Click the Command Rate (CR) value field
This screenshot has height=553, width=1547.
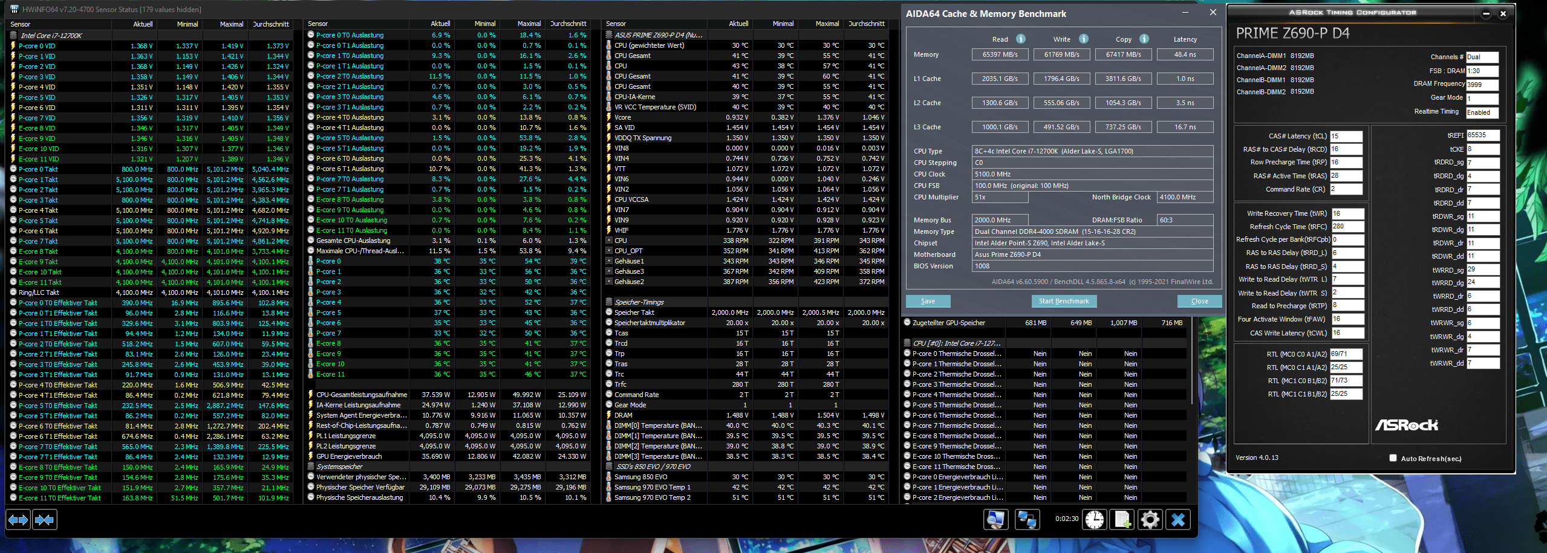(1346, 189)
